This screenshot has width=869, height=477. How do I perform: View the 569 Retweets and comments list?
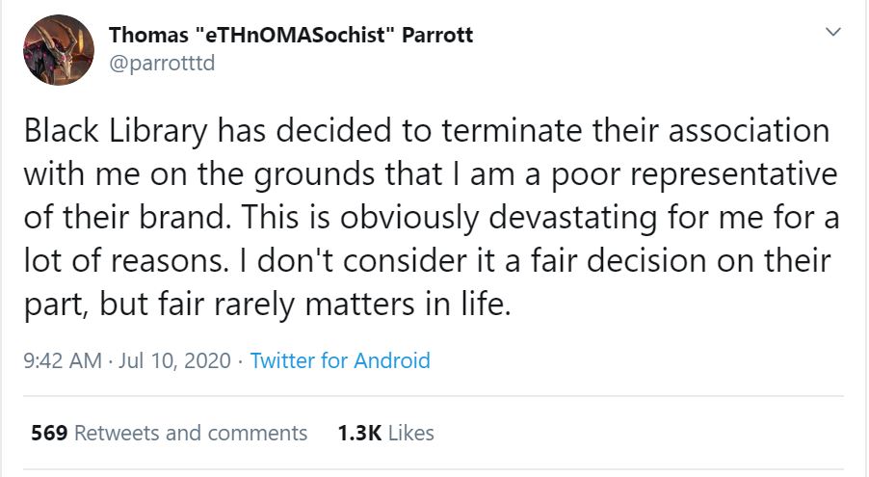tap(170, 433)
